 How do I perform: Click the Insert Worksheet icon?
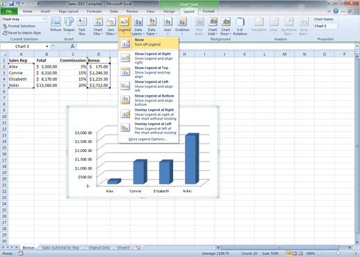(x=138, y=247)
